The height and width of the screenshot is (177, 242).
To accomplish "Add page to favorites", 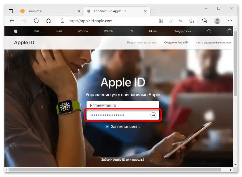I will click(x=191, y=21).
